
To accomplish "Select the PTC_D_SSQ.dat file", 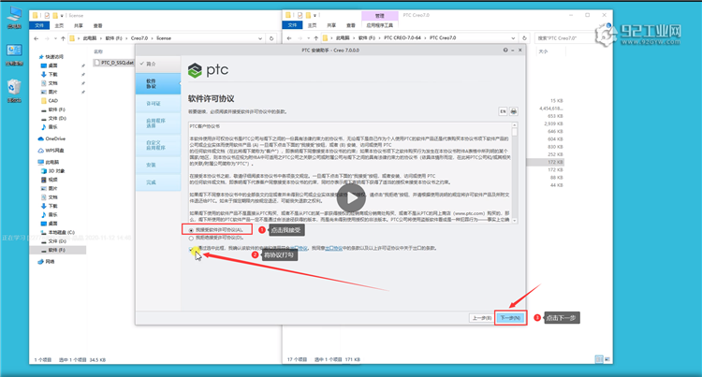I will coord(113,63).
